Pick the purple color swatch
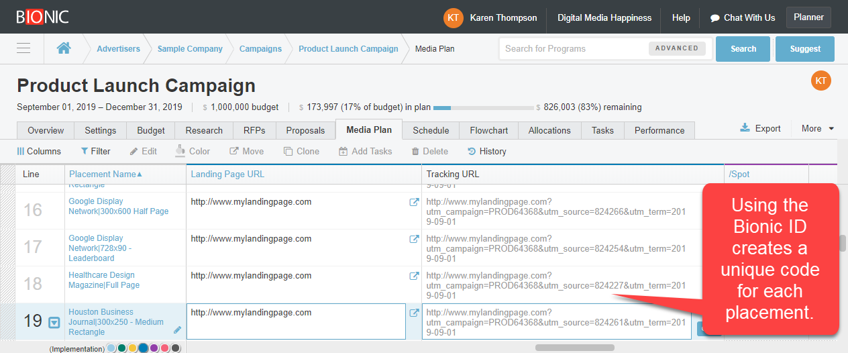This screenshot has width=848, height=353. (x=154, y=348)
